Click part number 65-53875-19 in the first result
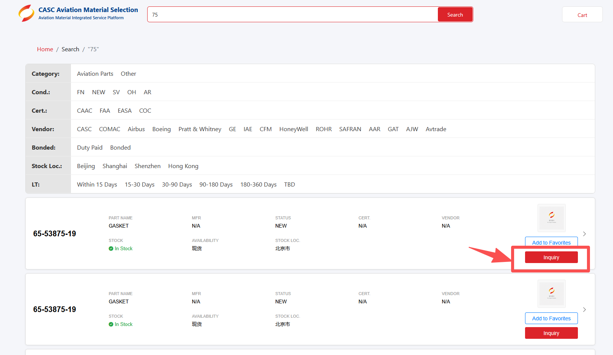This screenshot has width=613, height=355. [x=55, y=234]
